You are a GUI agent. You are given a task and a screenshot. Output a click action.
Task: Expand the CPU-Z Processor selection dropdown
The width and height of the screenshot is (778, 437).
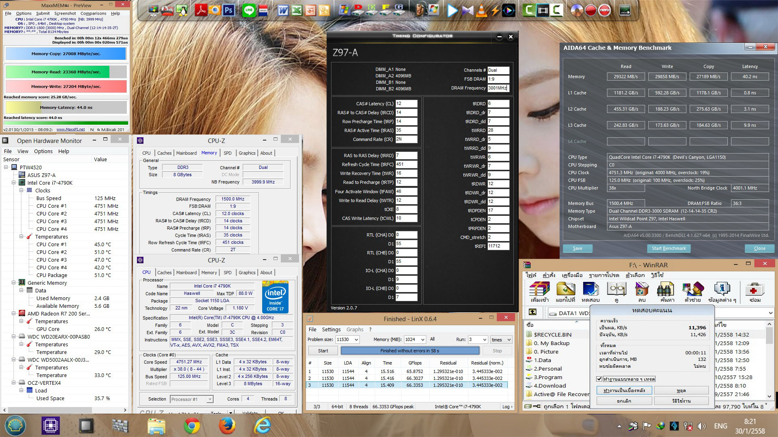[x=209, y=399]
